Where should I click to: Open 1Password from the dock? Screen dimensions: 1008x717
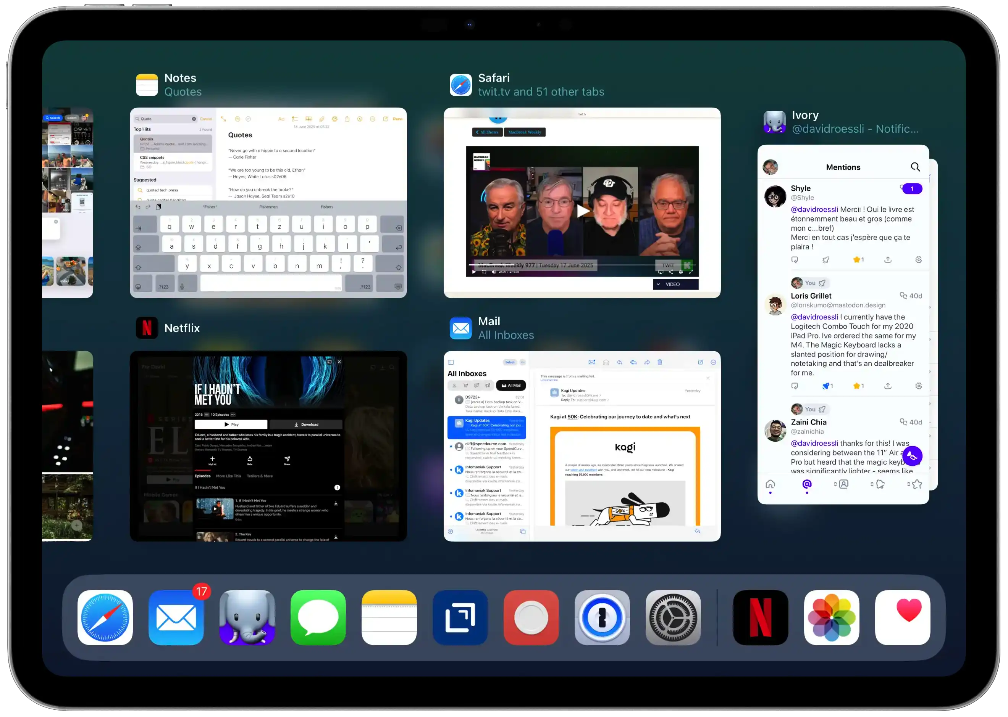(x=602, y=617)
